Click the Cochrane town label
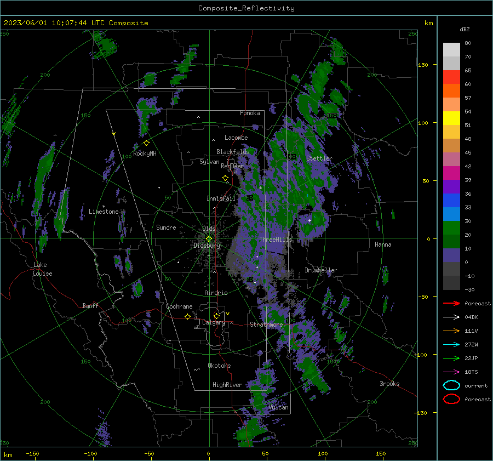This screenshot has height=461, width=493. pos(179,306)
